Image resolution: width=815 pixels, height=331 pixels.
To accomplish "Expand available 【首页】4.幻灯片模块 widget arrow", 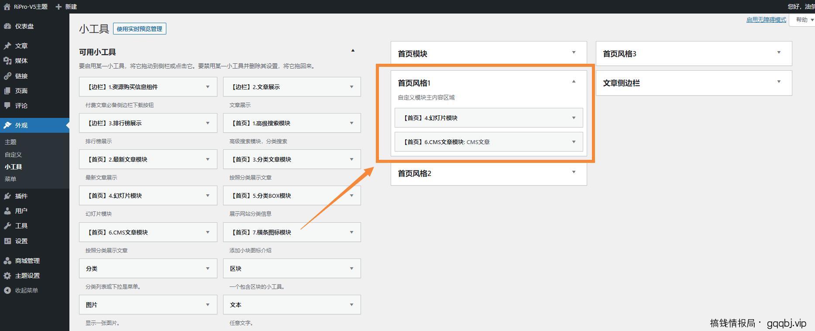I will 207,196.
